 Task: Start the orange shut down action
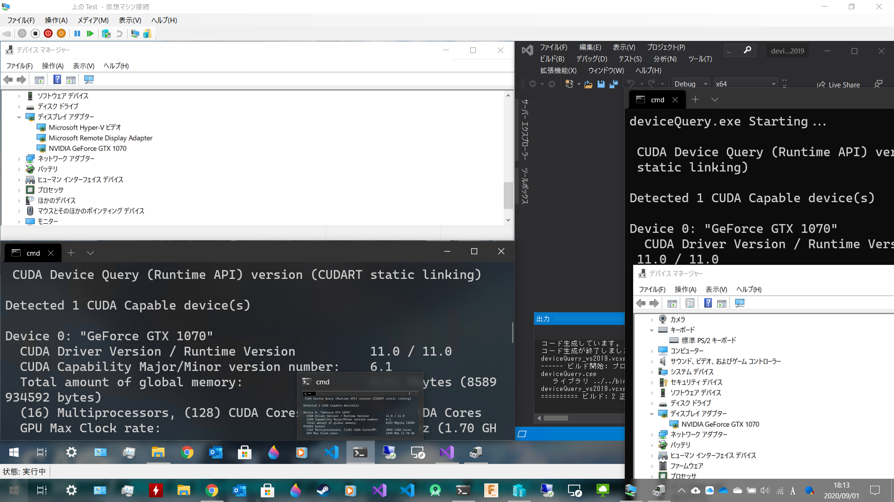click(61, 33)
